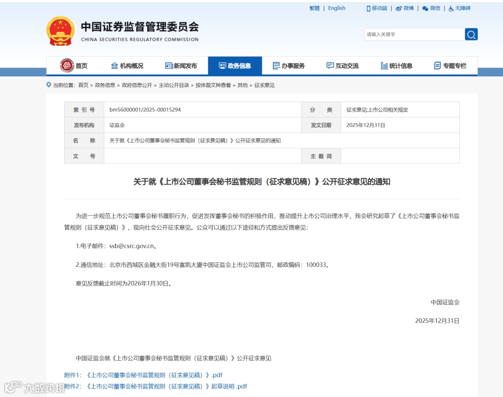Click the Weibo icon in the top bar

pos(399,8)
